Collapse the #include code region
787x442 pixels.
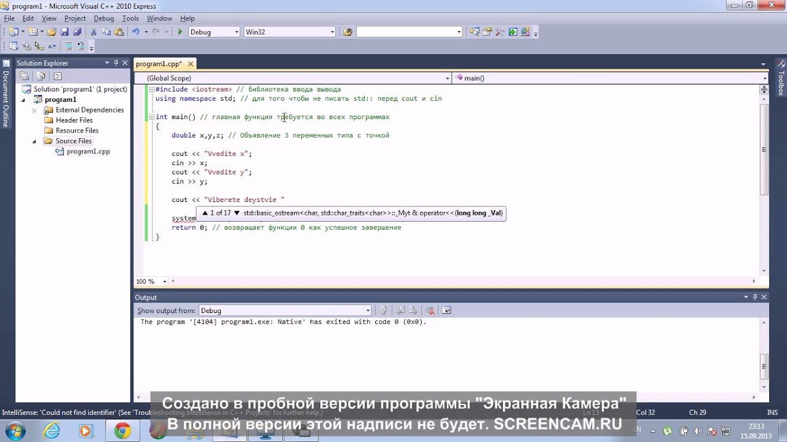click(x=152, y=90)
